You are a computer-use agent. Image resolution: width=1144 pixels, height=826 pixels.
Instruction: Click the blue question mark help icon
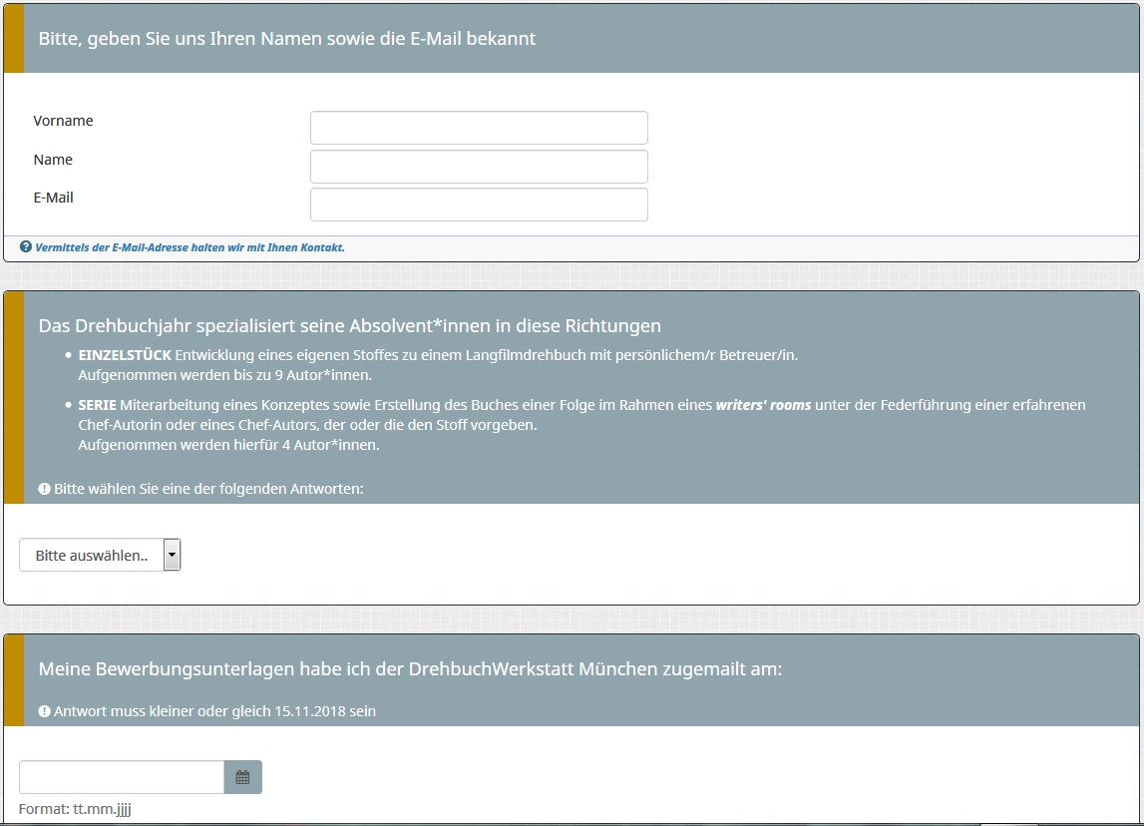coord(26,246)
